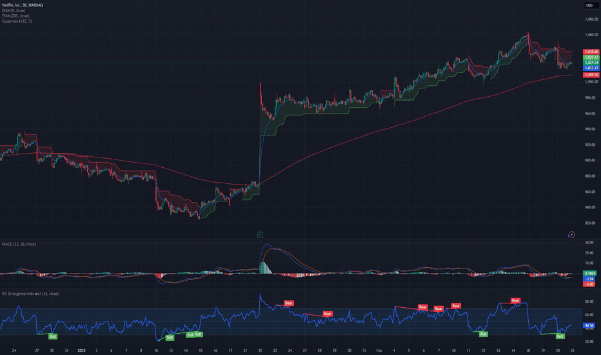Image resolution: width=601 pixels, height=355 pixels.
Task: Click the blue -3.94 MACD value label
Action: pos(589,279)
